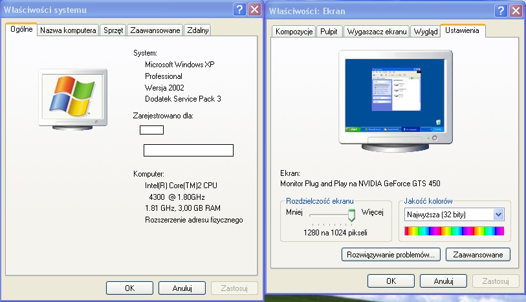Viewport: 526px width, 302px height.
Task: Click the 'Dodatek Service Pack 3' text
Action: pyautogui.click(x=183, y=99)
